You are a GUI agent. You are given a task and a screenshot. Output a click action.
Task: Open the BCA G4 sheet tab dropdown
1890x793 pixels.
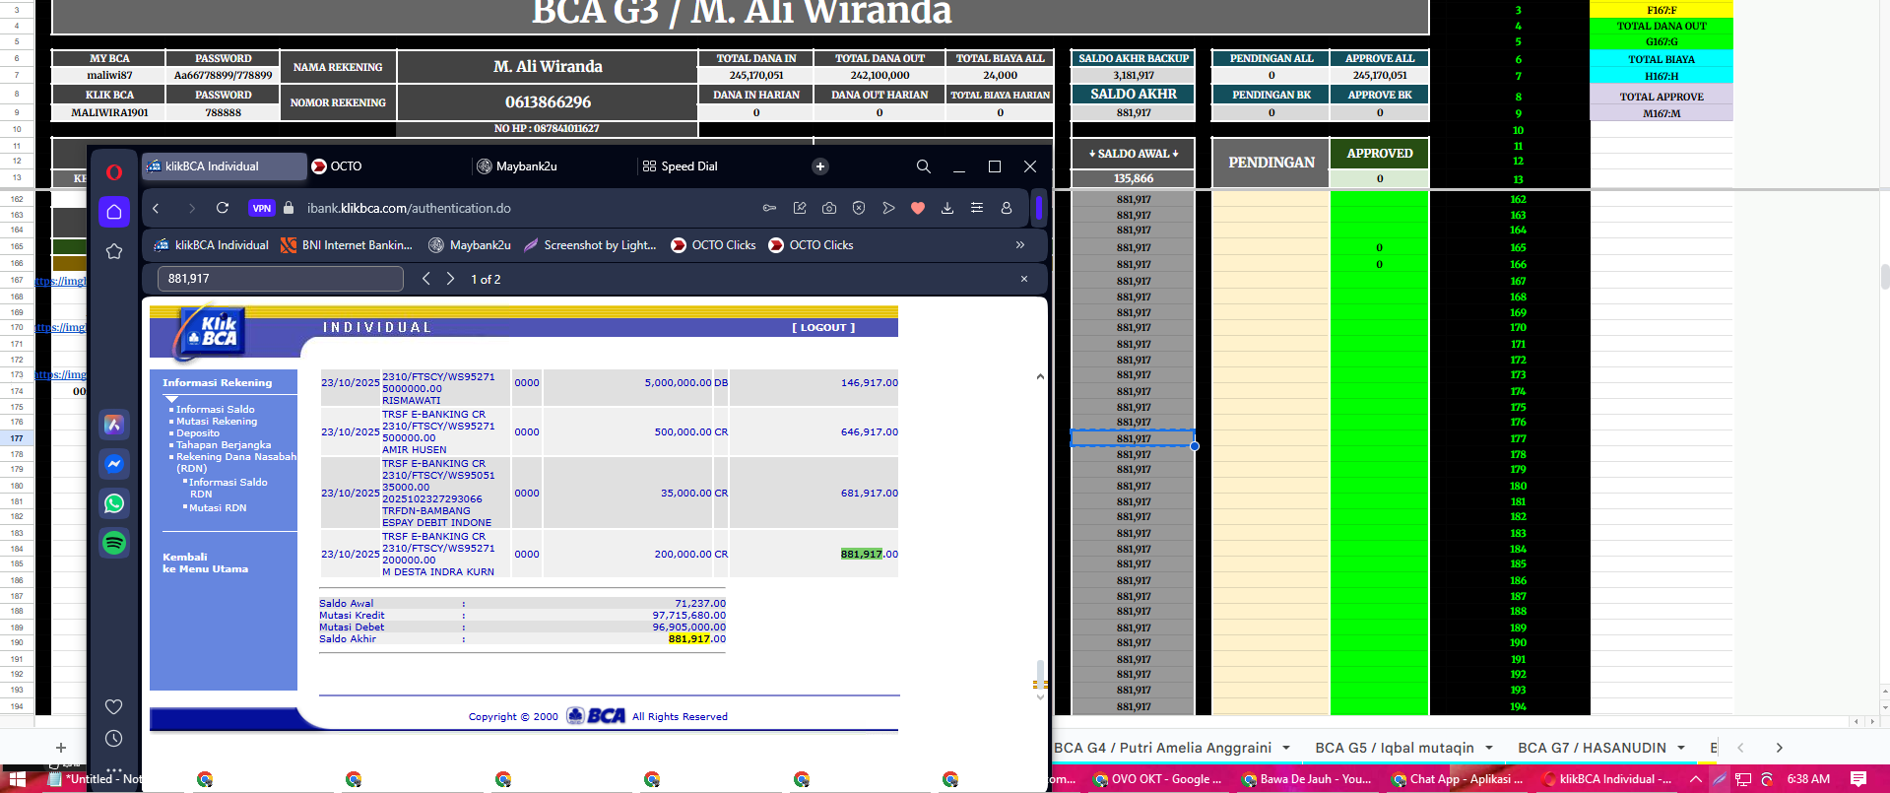click(1286, 748)
